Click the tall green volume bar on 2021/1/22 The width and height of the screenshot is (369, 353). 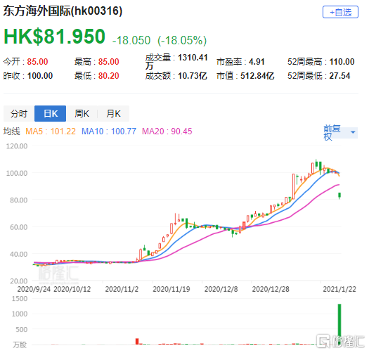pyautogui.click(x=339, y=324)
